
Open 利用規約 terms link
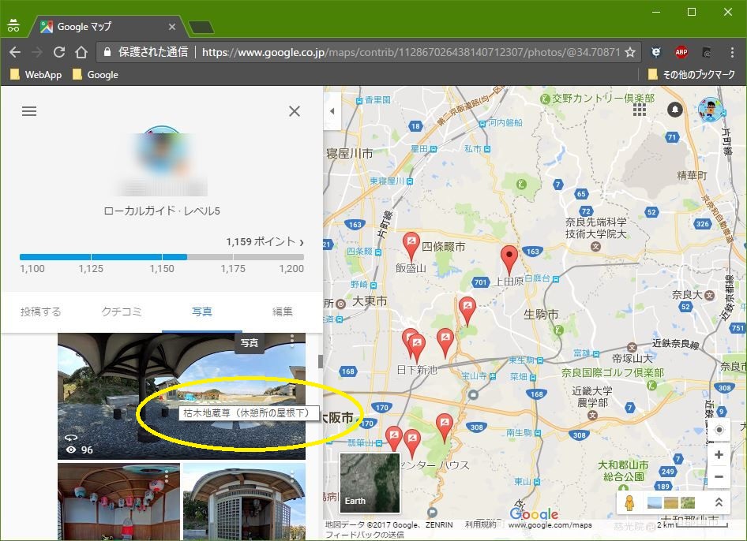tap(480, 524)
